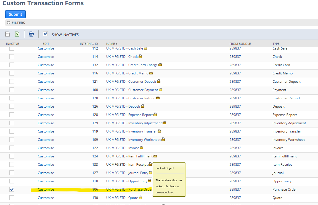Select Type cell 'Inventory Worksheet'
Screen dimensions: 318x205
288,140
